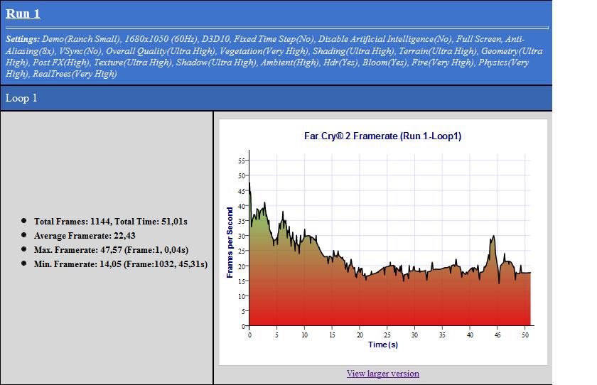Viewport: 597px width, 385px height.
Task: Select the Total Frames: 1144 line
Action: coord(110,222)
